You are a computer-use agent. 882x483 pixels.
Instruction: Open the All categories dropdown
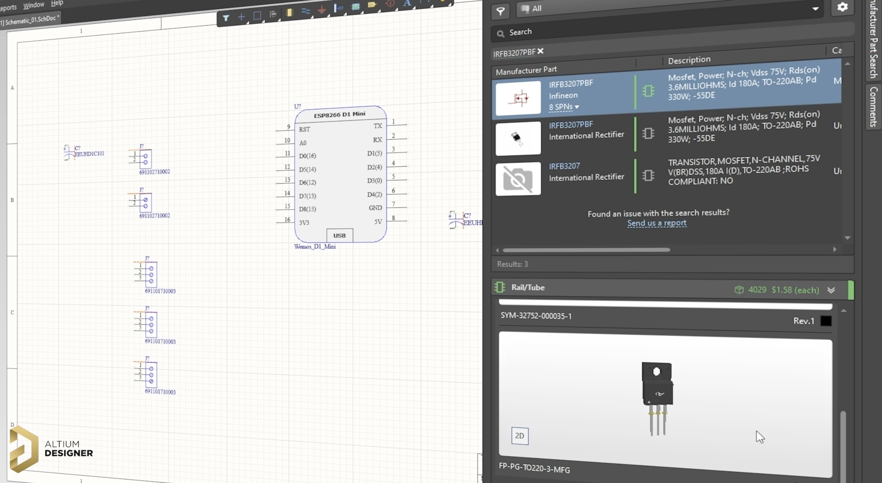(x=815, y=9)
